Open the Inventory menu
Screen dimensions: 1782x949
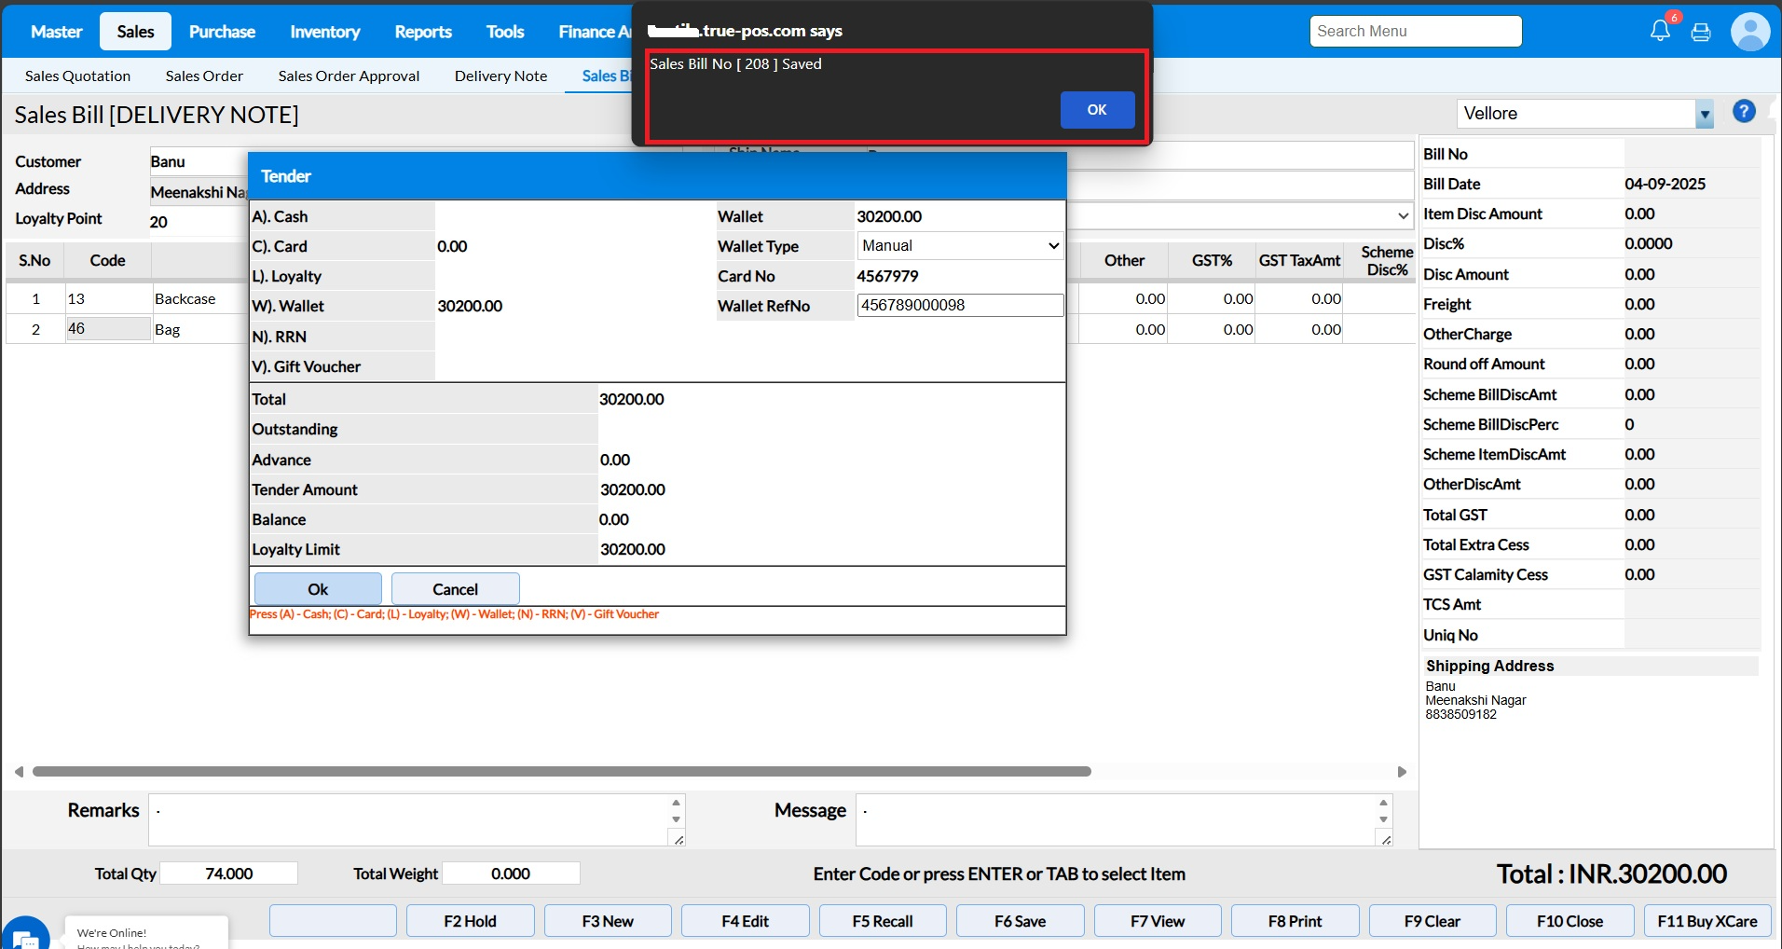pos(324,32)
